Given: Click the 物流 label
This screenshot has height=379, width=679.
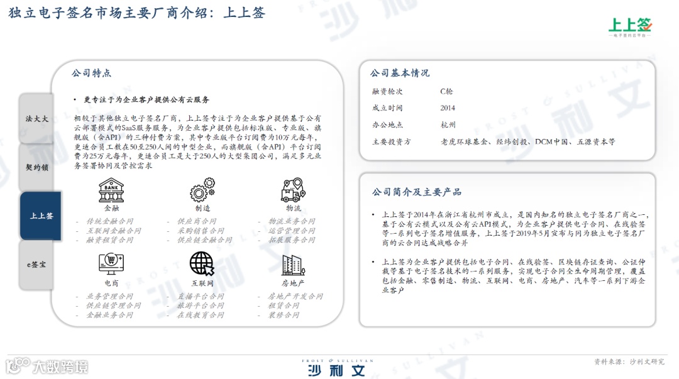Looking at the screenshot, I should pyautogui.click(x=293, y=208).
